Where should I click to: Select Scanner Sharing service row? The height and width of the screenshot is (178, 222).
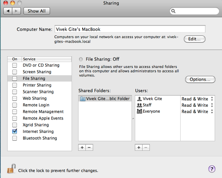(40, 92)
